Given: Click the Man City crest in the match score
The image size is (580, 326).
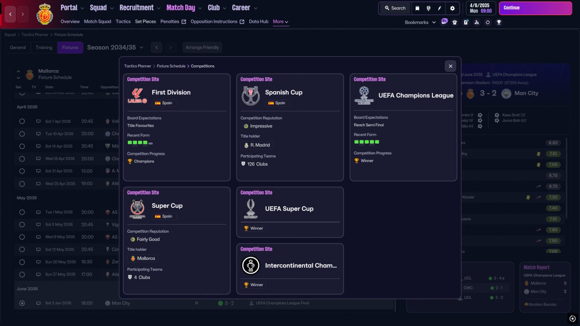Looking at the screenshot, I should (507, 94).
